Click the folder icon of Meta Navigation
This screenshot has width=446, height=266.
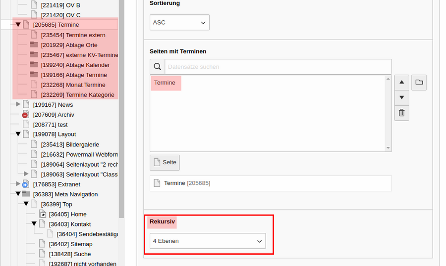26,194
